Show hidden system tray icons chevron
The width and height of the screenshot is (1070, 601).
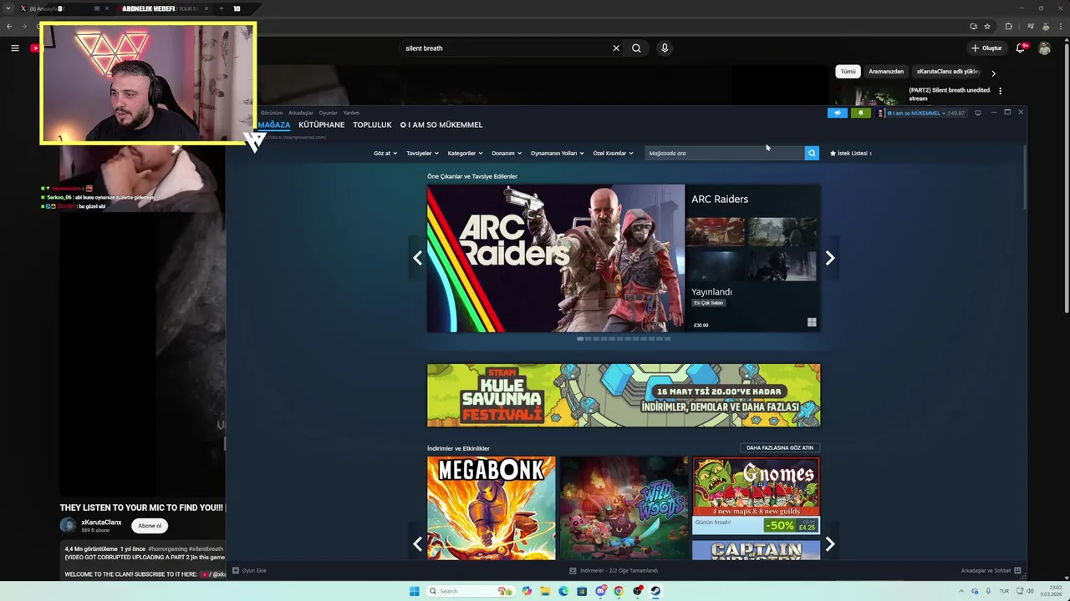(x=961, y=591)
